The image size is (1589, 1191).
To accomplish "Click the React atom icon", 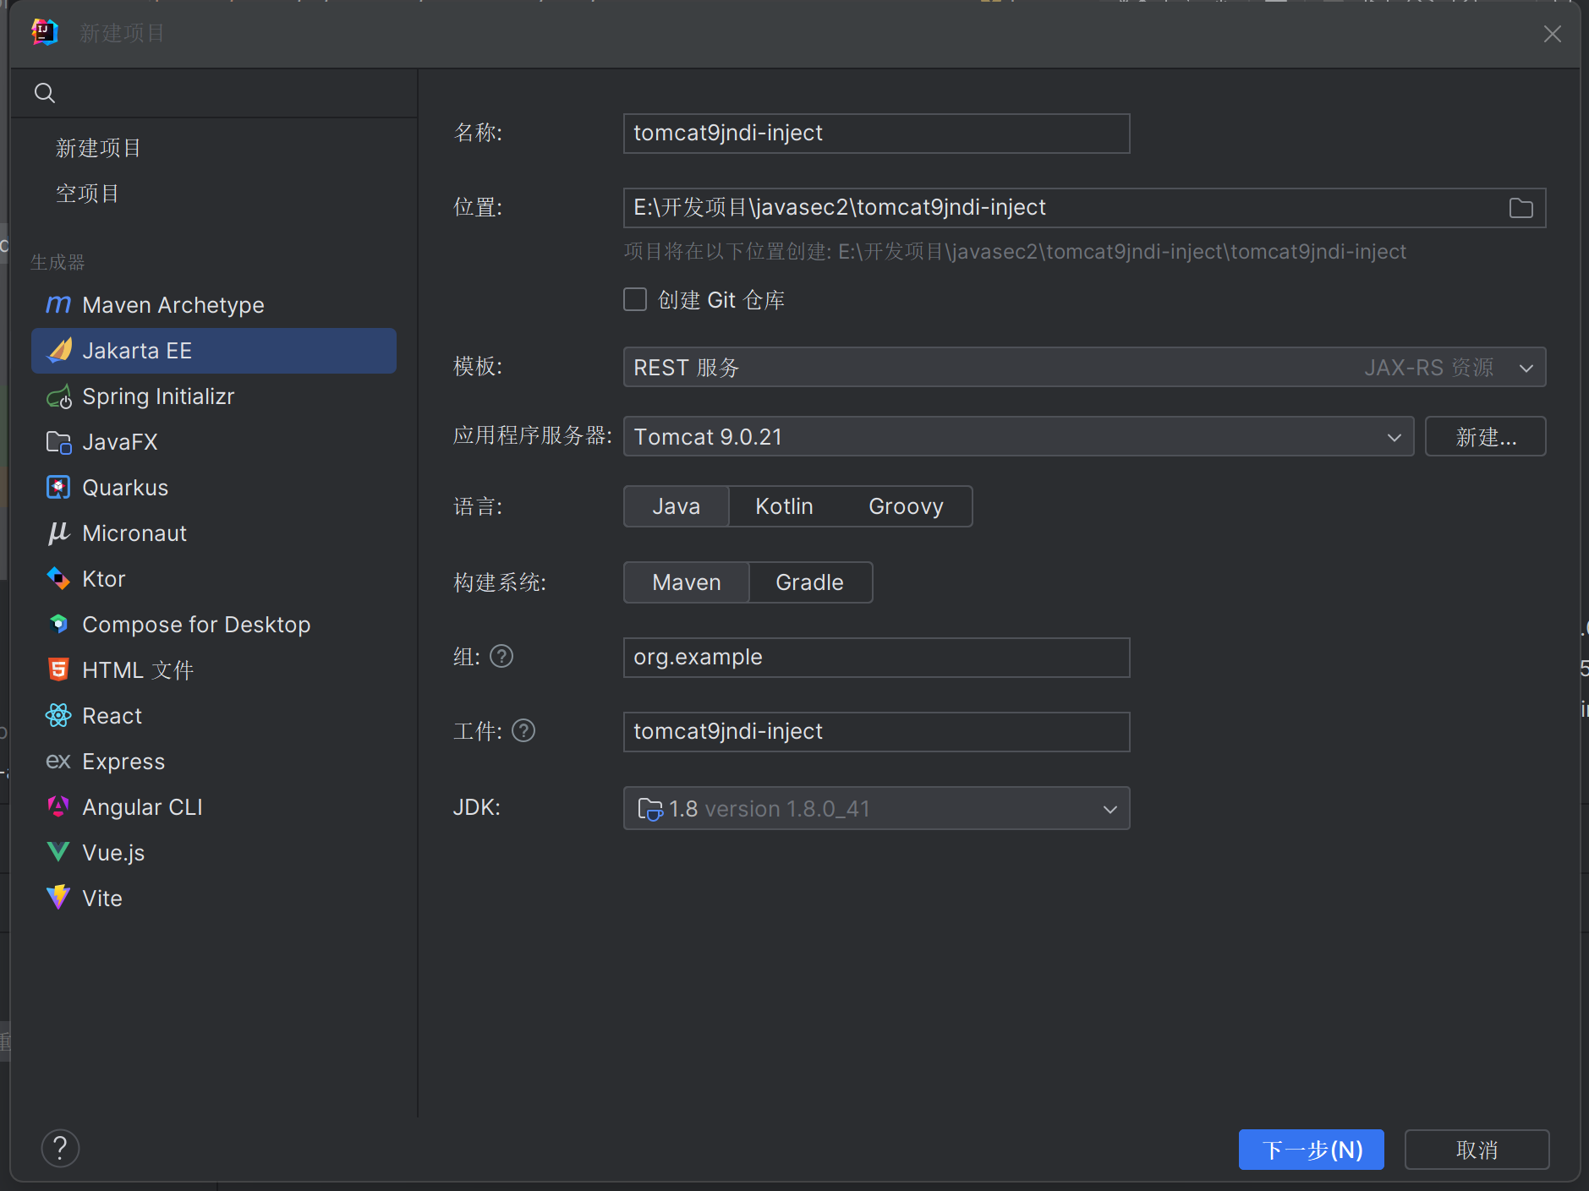I will tap(58, 716).
